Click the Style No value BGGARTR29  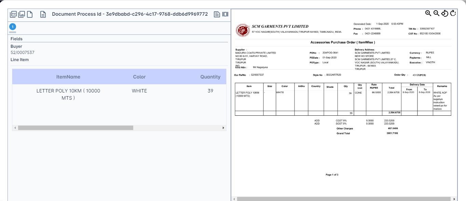(334, 75)
